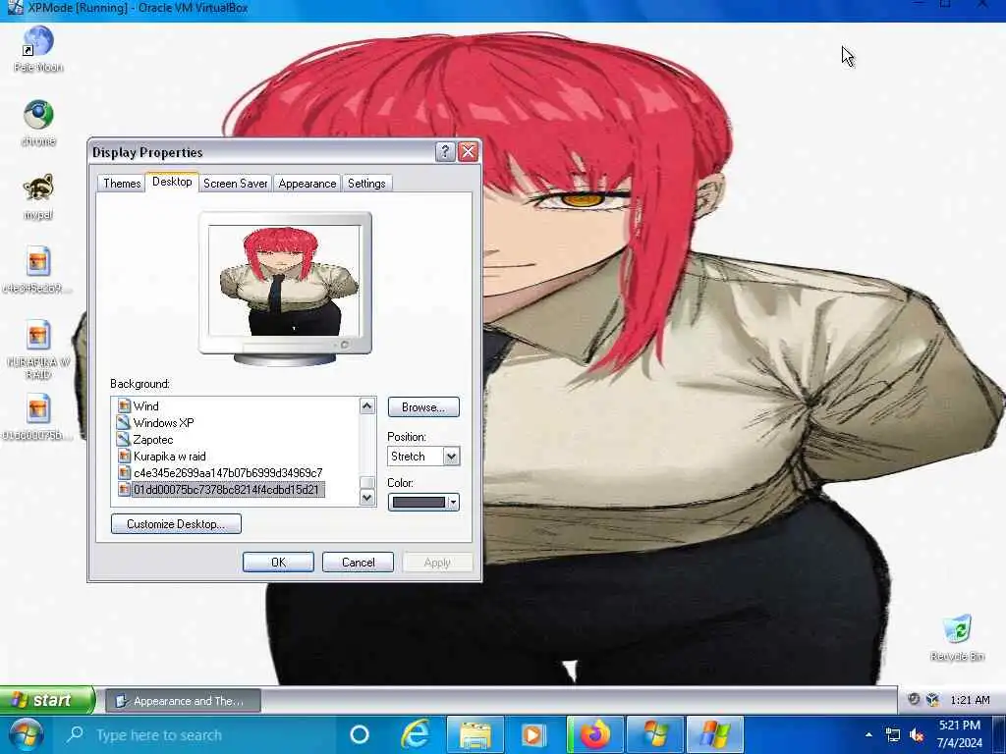Open the mypal raccoon desktop icon
Viewport: 1006px width, 754px height.
pyautogui.click(x=38, y=196)
